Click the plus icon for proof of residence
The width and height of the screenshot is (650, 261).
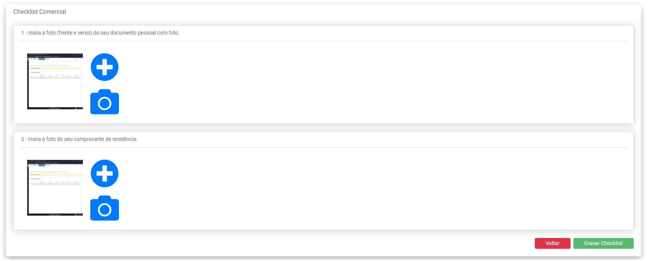(x=104, y=174)
